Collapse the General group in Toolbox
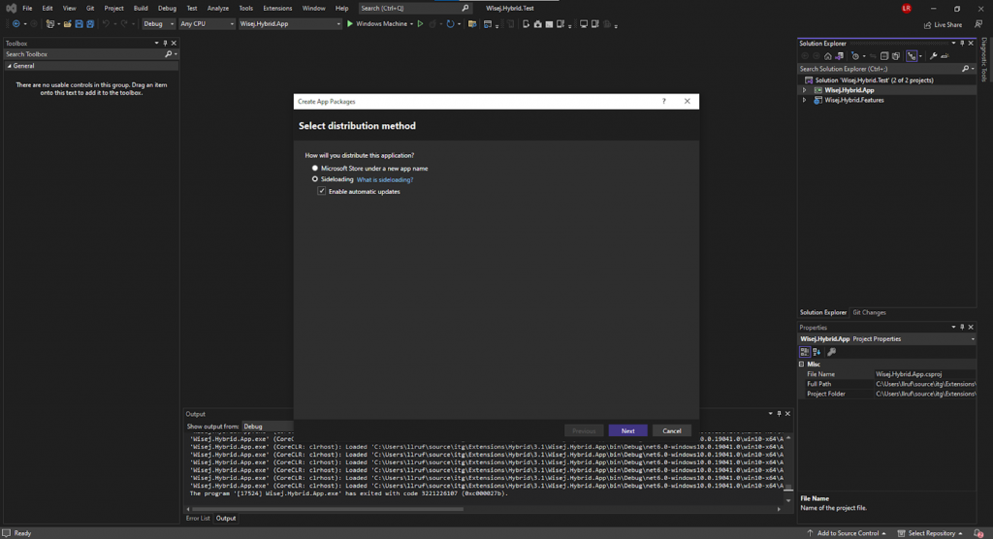Screen dimensions: 993x539 coord(9,66)
